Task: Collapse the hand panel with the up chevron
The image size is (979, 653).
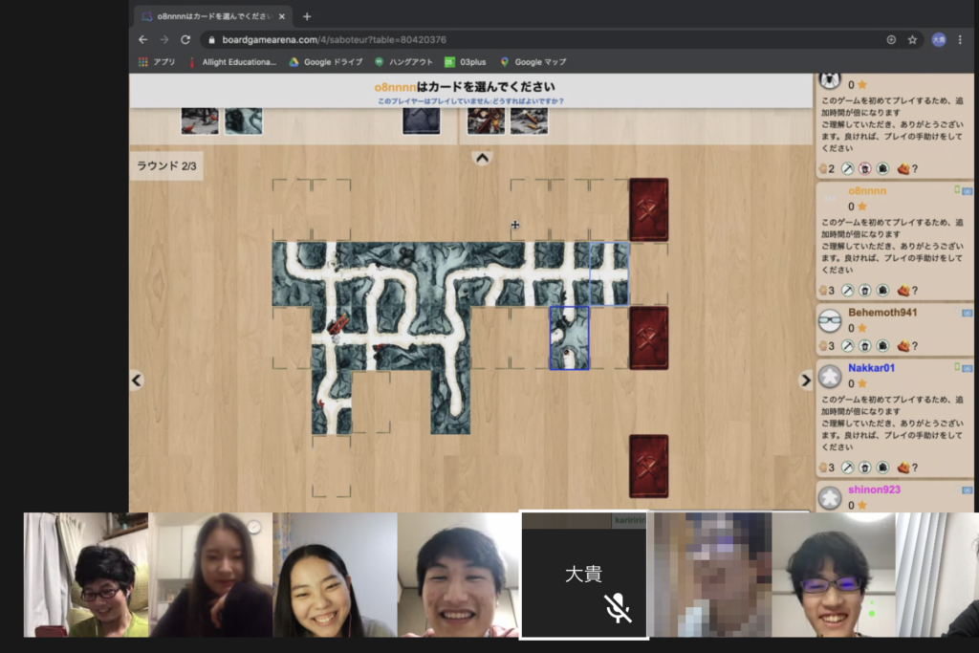Action: (x=482, y=158)
